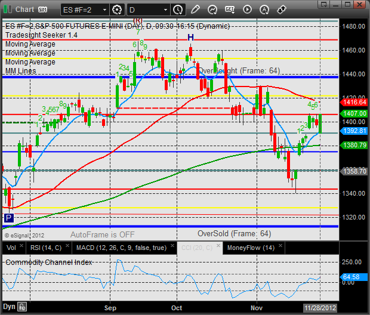
Task: Open the studies chart-line icon menu
Action: coord(212,10)
